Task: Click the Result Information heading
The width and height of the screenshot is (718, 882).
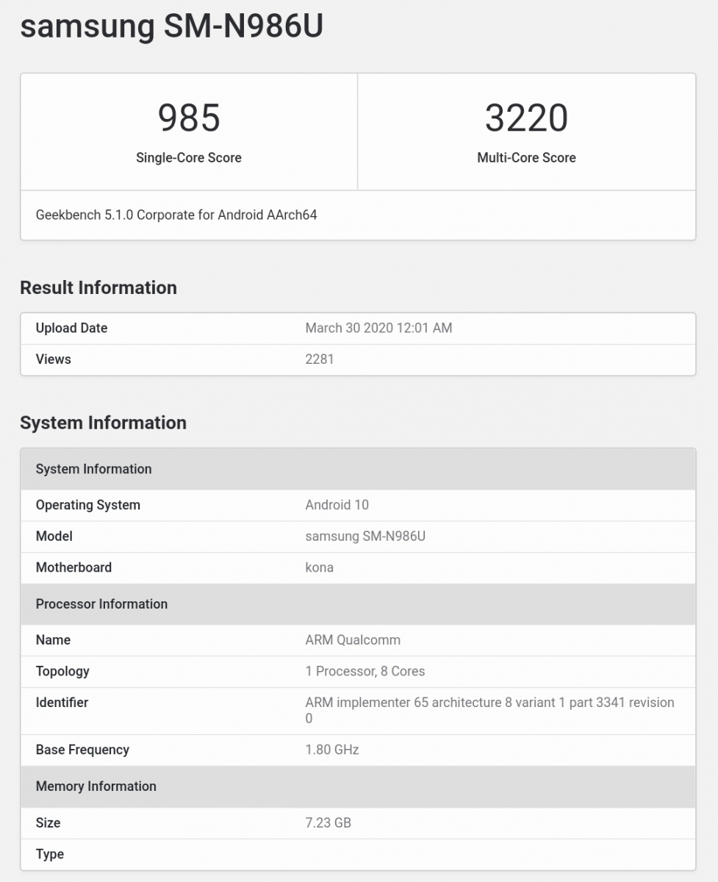Action: click(98, 287)
